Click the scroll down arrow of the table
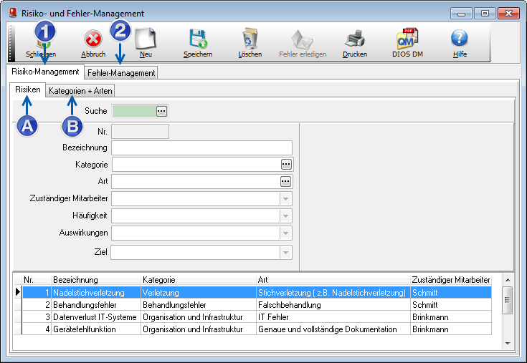This screenshot has height=363, width=527. 508,343
